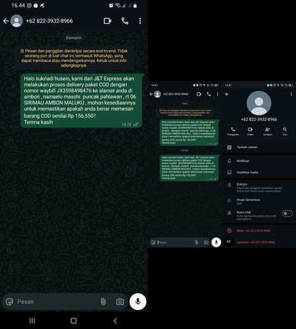296x329 pixels.
Task: Tap Panggilan call button on contact info
Action: pos(233,131)
